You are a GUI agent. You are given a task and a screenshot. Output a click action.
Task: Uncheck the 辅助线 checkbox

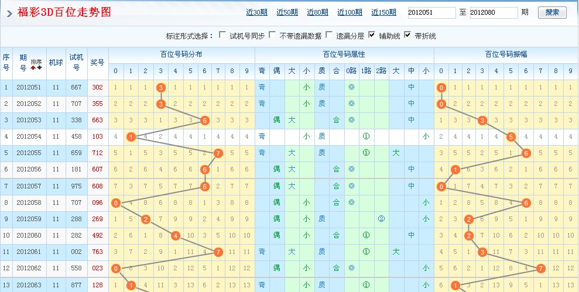372,35
